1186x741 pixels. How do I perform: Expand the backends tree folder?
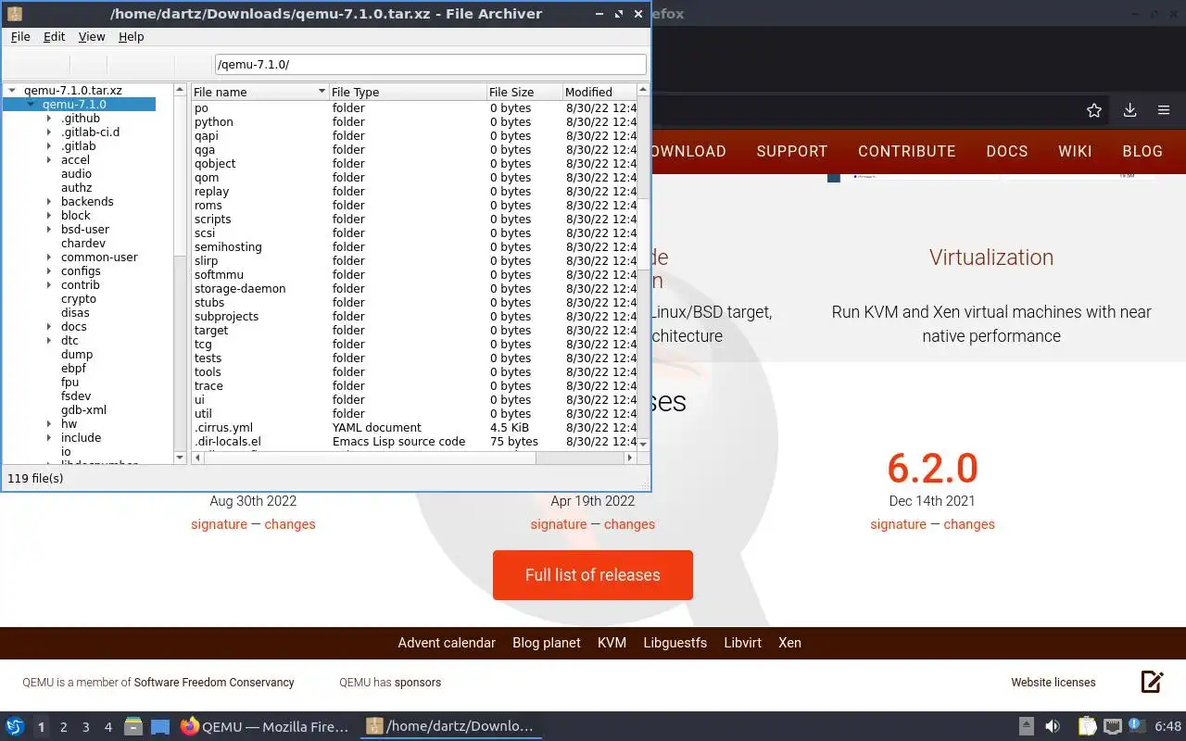(x=49, y=202)
